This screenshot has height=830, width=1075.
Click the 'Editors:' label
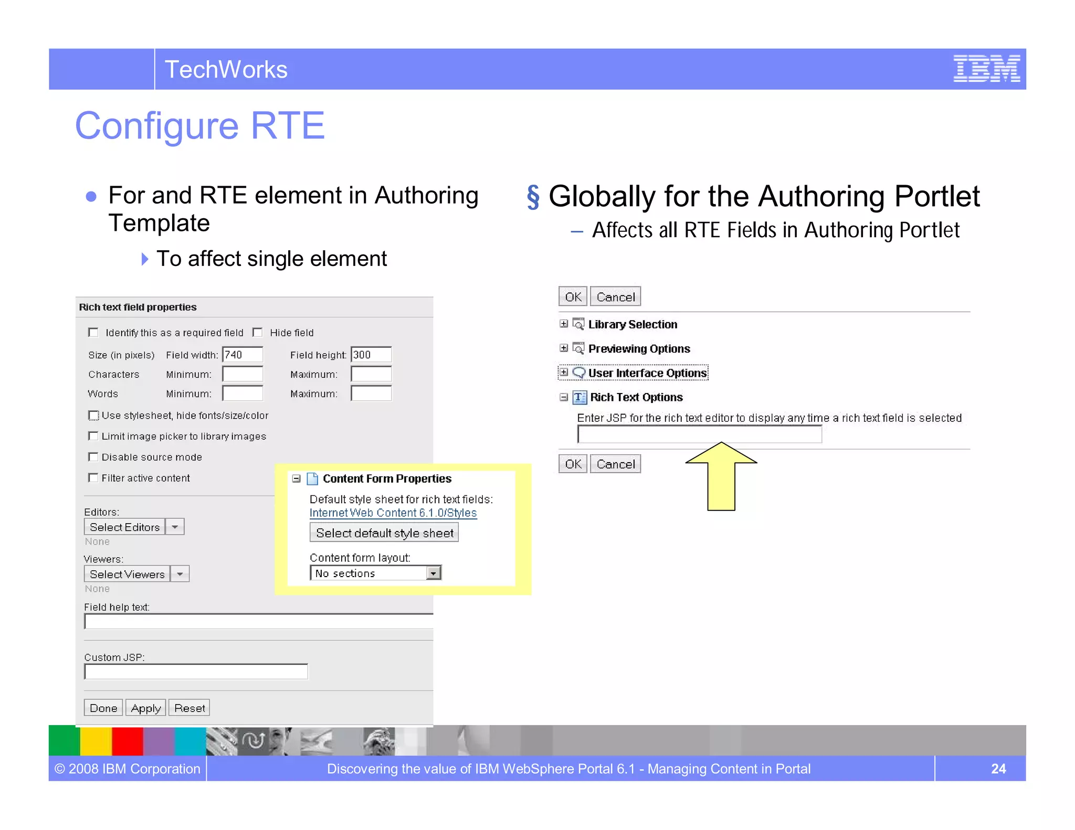(102, 512)
